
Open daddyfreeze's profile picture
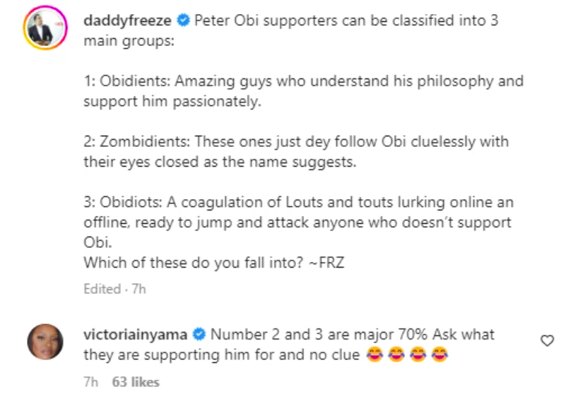point(43,30)
